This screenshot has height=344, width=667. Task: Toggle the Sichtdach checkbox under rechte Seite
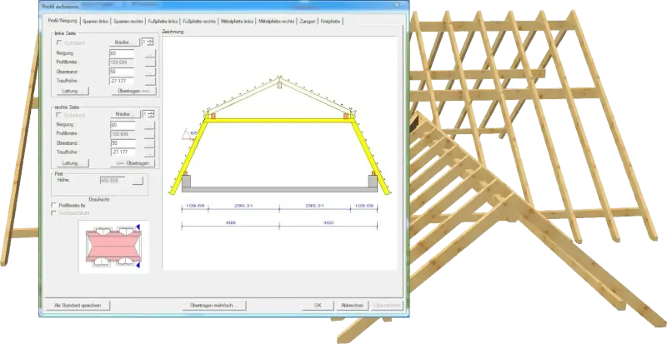(57, 114)
